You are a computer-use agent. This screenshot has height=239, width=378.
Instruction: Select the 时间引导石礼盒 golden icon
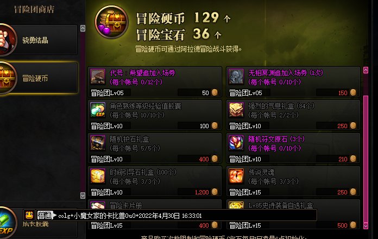[98, 176]
